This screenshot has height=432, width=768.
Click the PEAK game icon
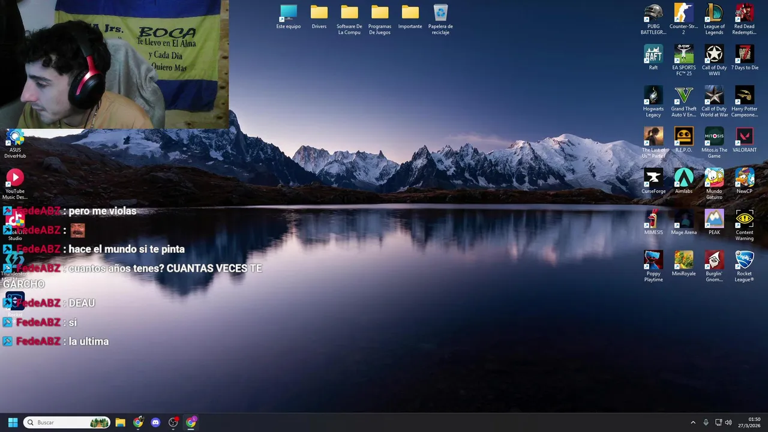(x=714, y=223)
